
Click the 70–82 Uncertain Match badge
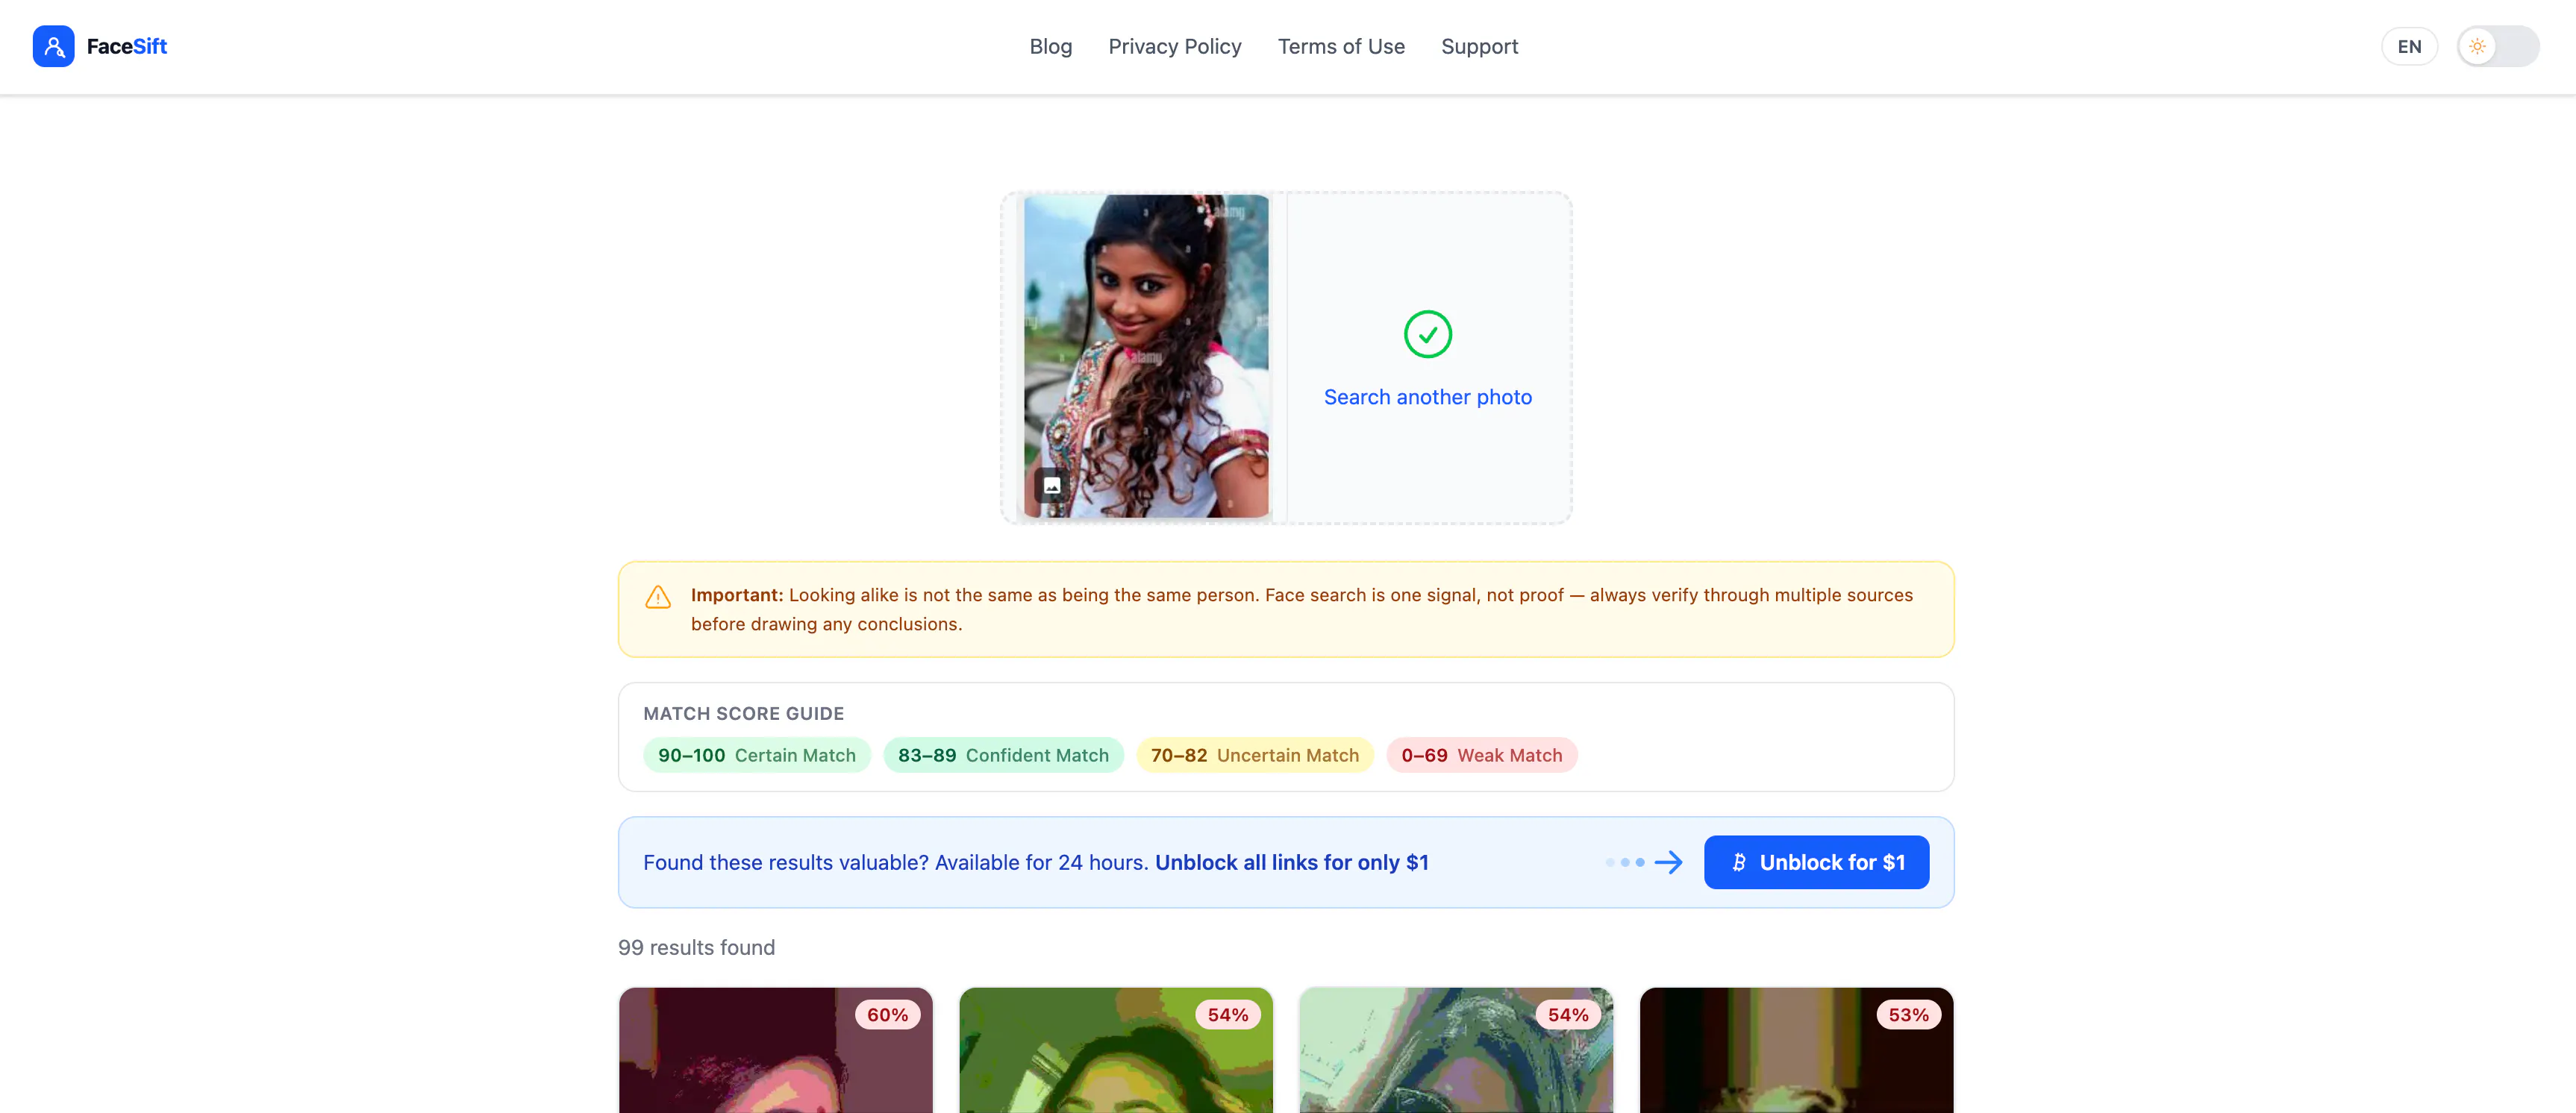(1254, 755)
